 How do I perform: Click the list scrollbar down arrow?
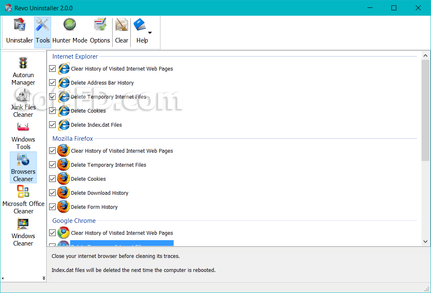425,241
